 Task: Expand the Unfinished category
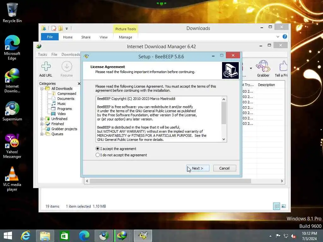pyautogui.click(x=42, y=119)
